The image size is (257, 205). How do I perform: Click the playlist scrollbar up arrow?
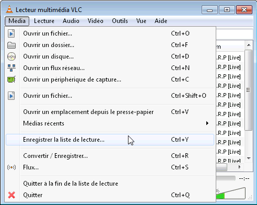tap(249, 45)
